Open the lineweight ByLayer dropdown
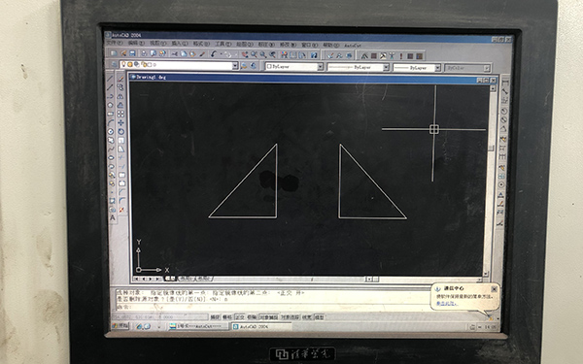Viewport: 583px width, 364px height. click(437, 68)
